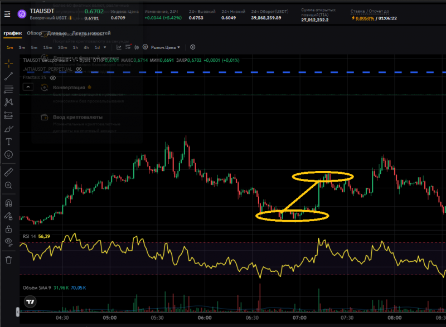This screenshot has height=327, width=446.
Task: Select the trend line drawing tool
Action: 8,76
